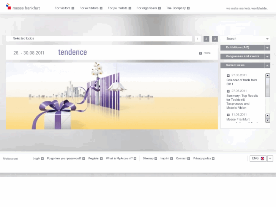This screenshot has height=207, width=276.
Task: Click the news list scrollbar thumb
Action: tap(268, 87)
